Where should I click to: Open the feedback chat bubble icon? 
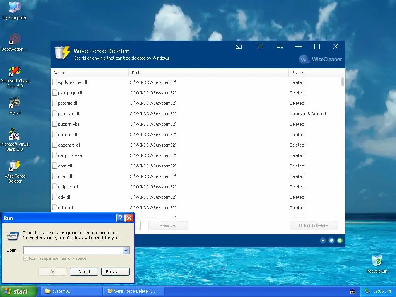[259, 47]
